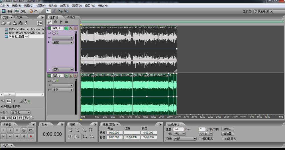Screen dimensions: 285x150
Task: Open the 监听 外部 monitoring dropdown
Action: point(185,139)
